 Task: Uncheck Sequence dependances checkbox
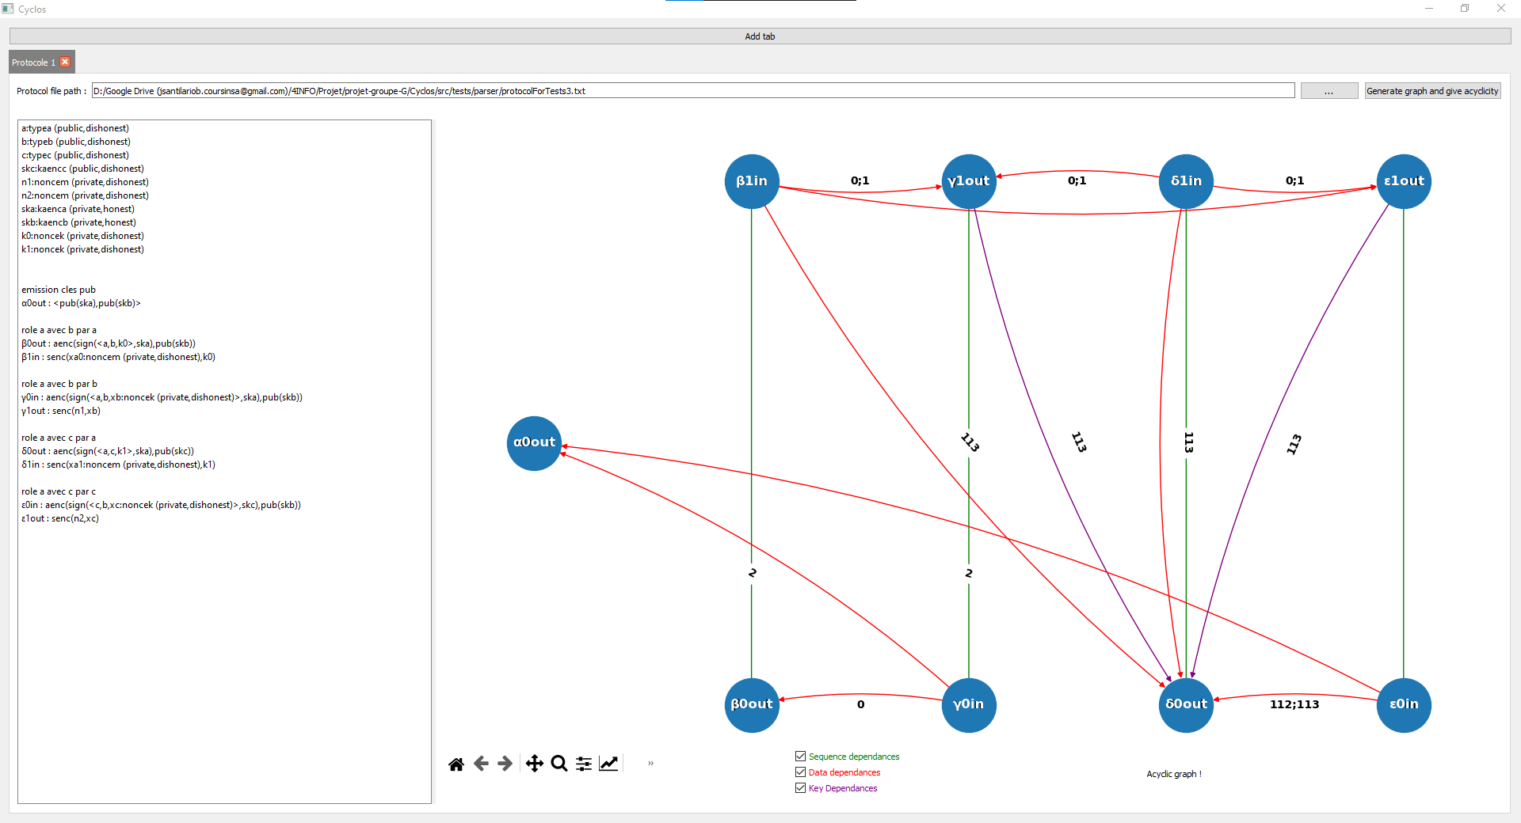pyautogui.click(x=800, y=757)
